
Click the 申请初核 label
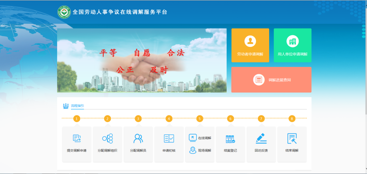(x=169, y=151)
